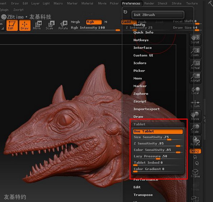Click the Lazy Pressure slider
The width and height of the screenshot is (213, 202).
(158, 157)
